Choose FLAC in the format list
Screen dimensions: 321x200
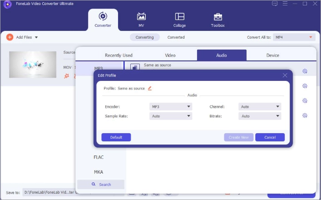[x=99, y=157]
